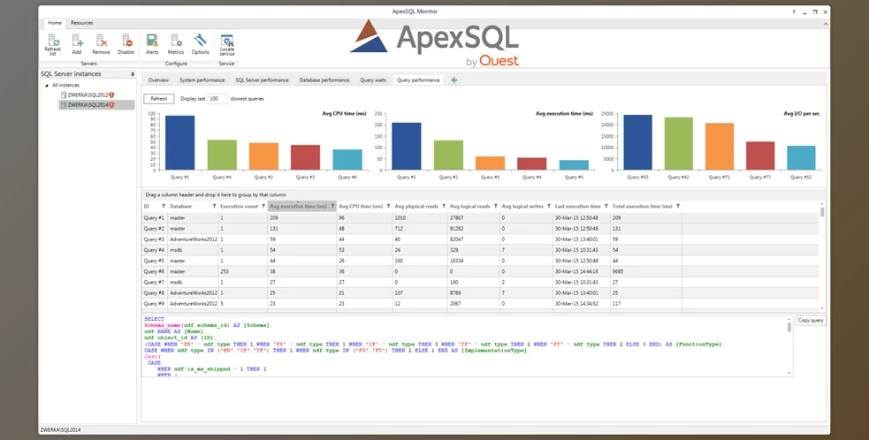Open the Database column filter
869x440 pixels.
pos(215,206)
